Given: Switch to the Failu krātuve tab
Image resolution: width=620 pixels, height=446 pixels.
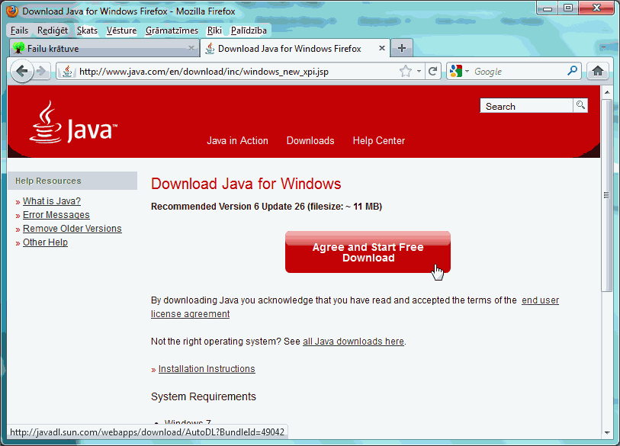Looking at the screenshot, I should 104,48.
